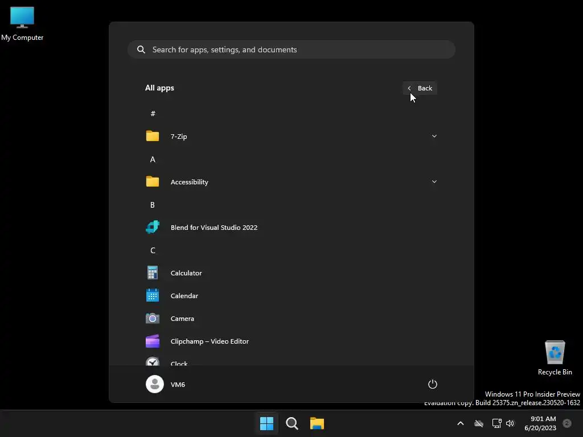Click Blend for Visual Studio 2022 text

(214, 228)
